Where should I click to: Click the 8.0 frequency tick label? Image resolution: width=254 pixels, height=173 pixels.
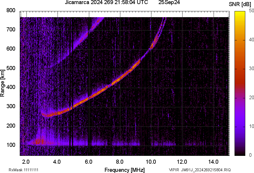[x=119, y=162]
